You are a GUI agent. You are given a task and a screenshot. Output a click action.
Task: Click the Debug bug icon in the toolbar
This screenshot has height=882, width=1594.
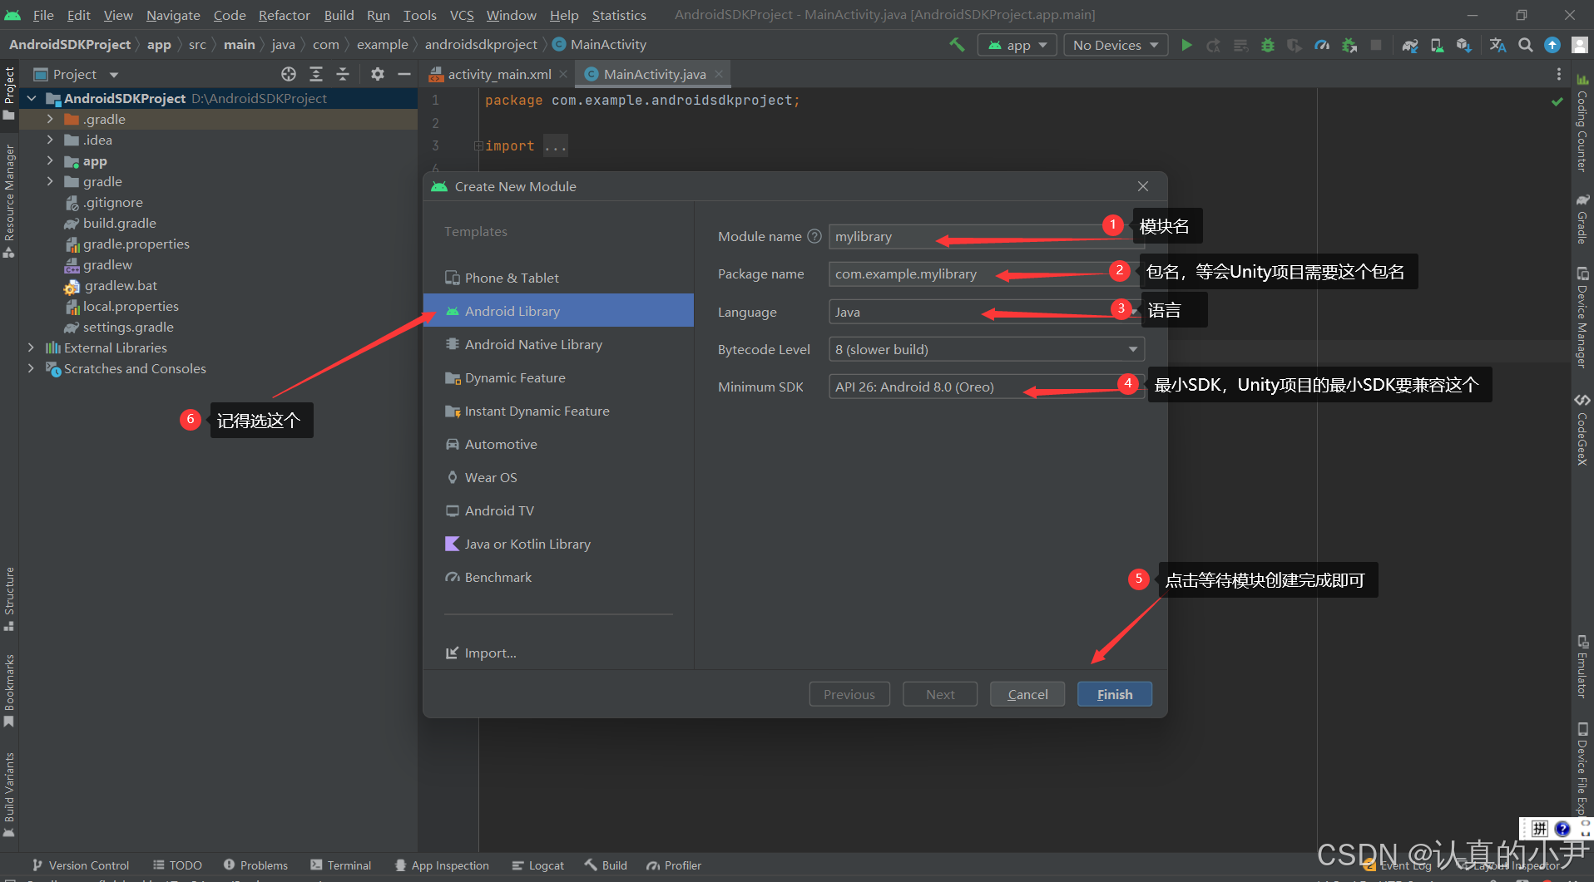[x=1268, y=45]
